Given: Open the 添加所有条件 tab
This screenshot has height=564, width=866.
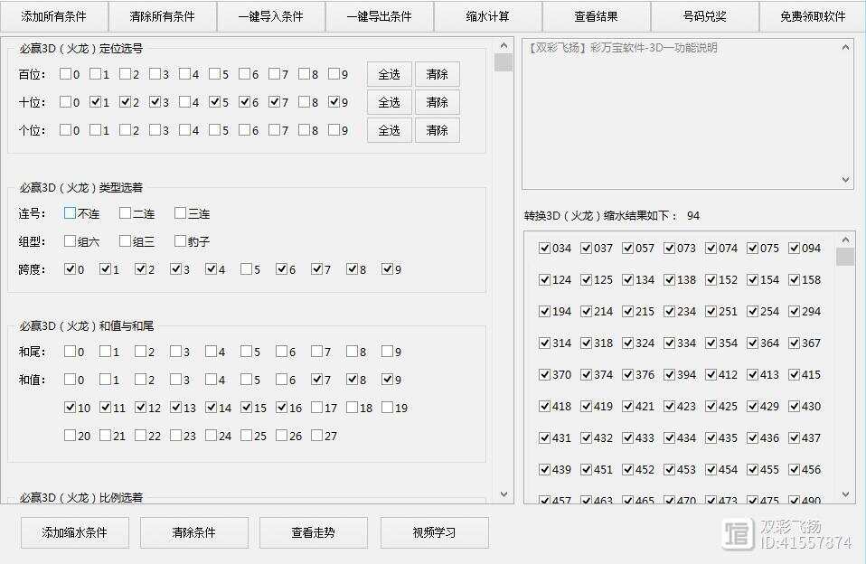Looking at the screenshot, I should [53, 16].
